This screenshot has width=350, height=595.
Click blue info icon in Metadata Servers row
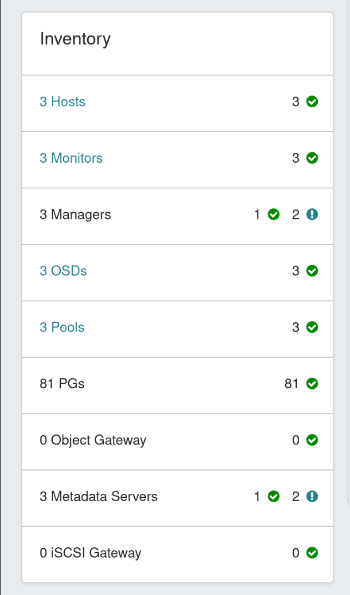click(x=312, y=497)
